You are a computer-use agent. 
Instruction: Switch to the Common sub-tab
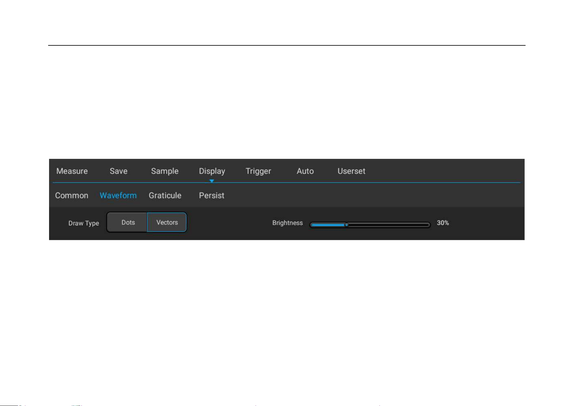pos(71,196)
